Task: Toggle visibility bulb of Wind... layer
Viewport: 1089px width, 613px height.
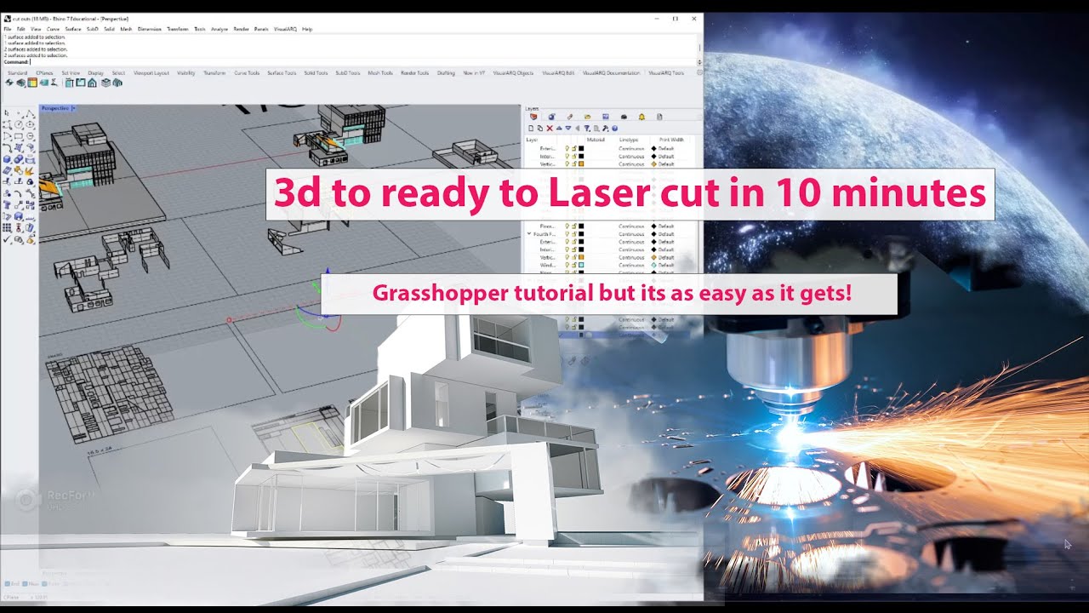Action: pos(567,265)
